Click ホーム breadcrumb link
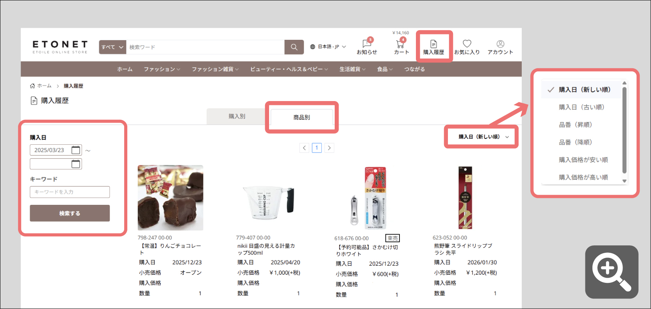Image resolution: width=651 pixels, height=309 pixels. click(x=44, y=86)
